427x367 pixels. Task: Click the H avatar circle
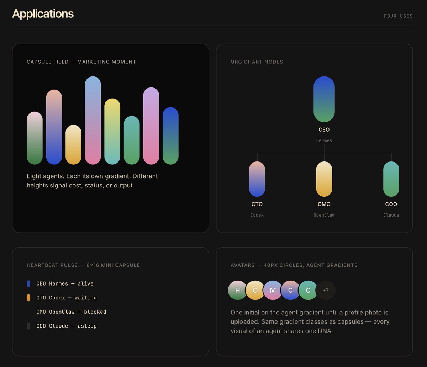click(237, 290)
